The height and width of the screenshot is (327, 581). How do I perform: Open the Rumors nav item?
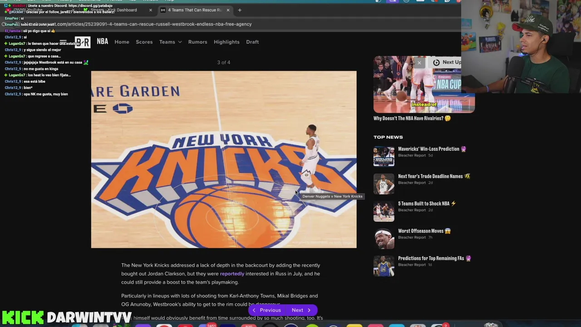tap(197, 42)
